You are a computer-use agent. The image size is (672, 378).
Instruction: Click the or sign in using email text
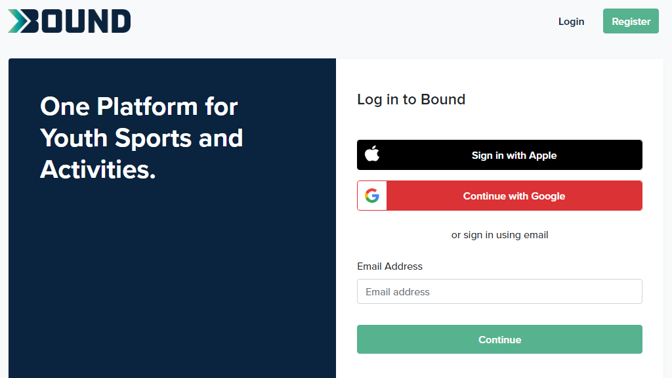click(x=499, y=235)
